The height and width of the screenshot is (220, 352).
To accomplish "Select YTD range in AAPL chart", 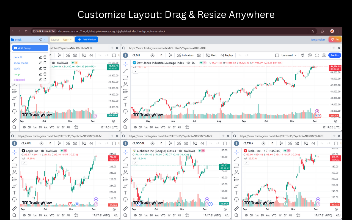I will pos(52,215).
